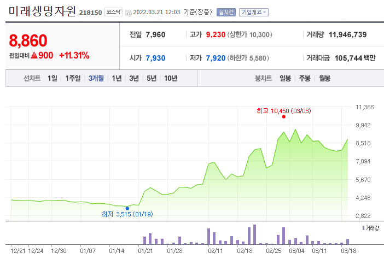The image size is (384, 259).
Task: Click the 하한가 5,580 text
Action: pyautogui.click(x=248, y=58)
